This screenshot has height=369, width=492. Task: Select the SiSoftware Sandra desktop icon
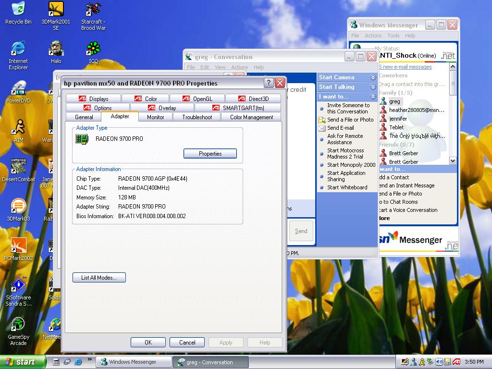click(18, 292)
